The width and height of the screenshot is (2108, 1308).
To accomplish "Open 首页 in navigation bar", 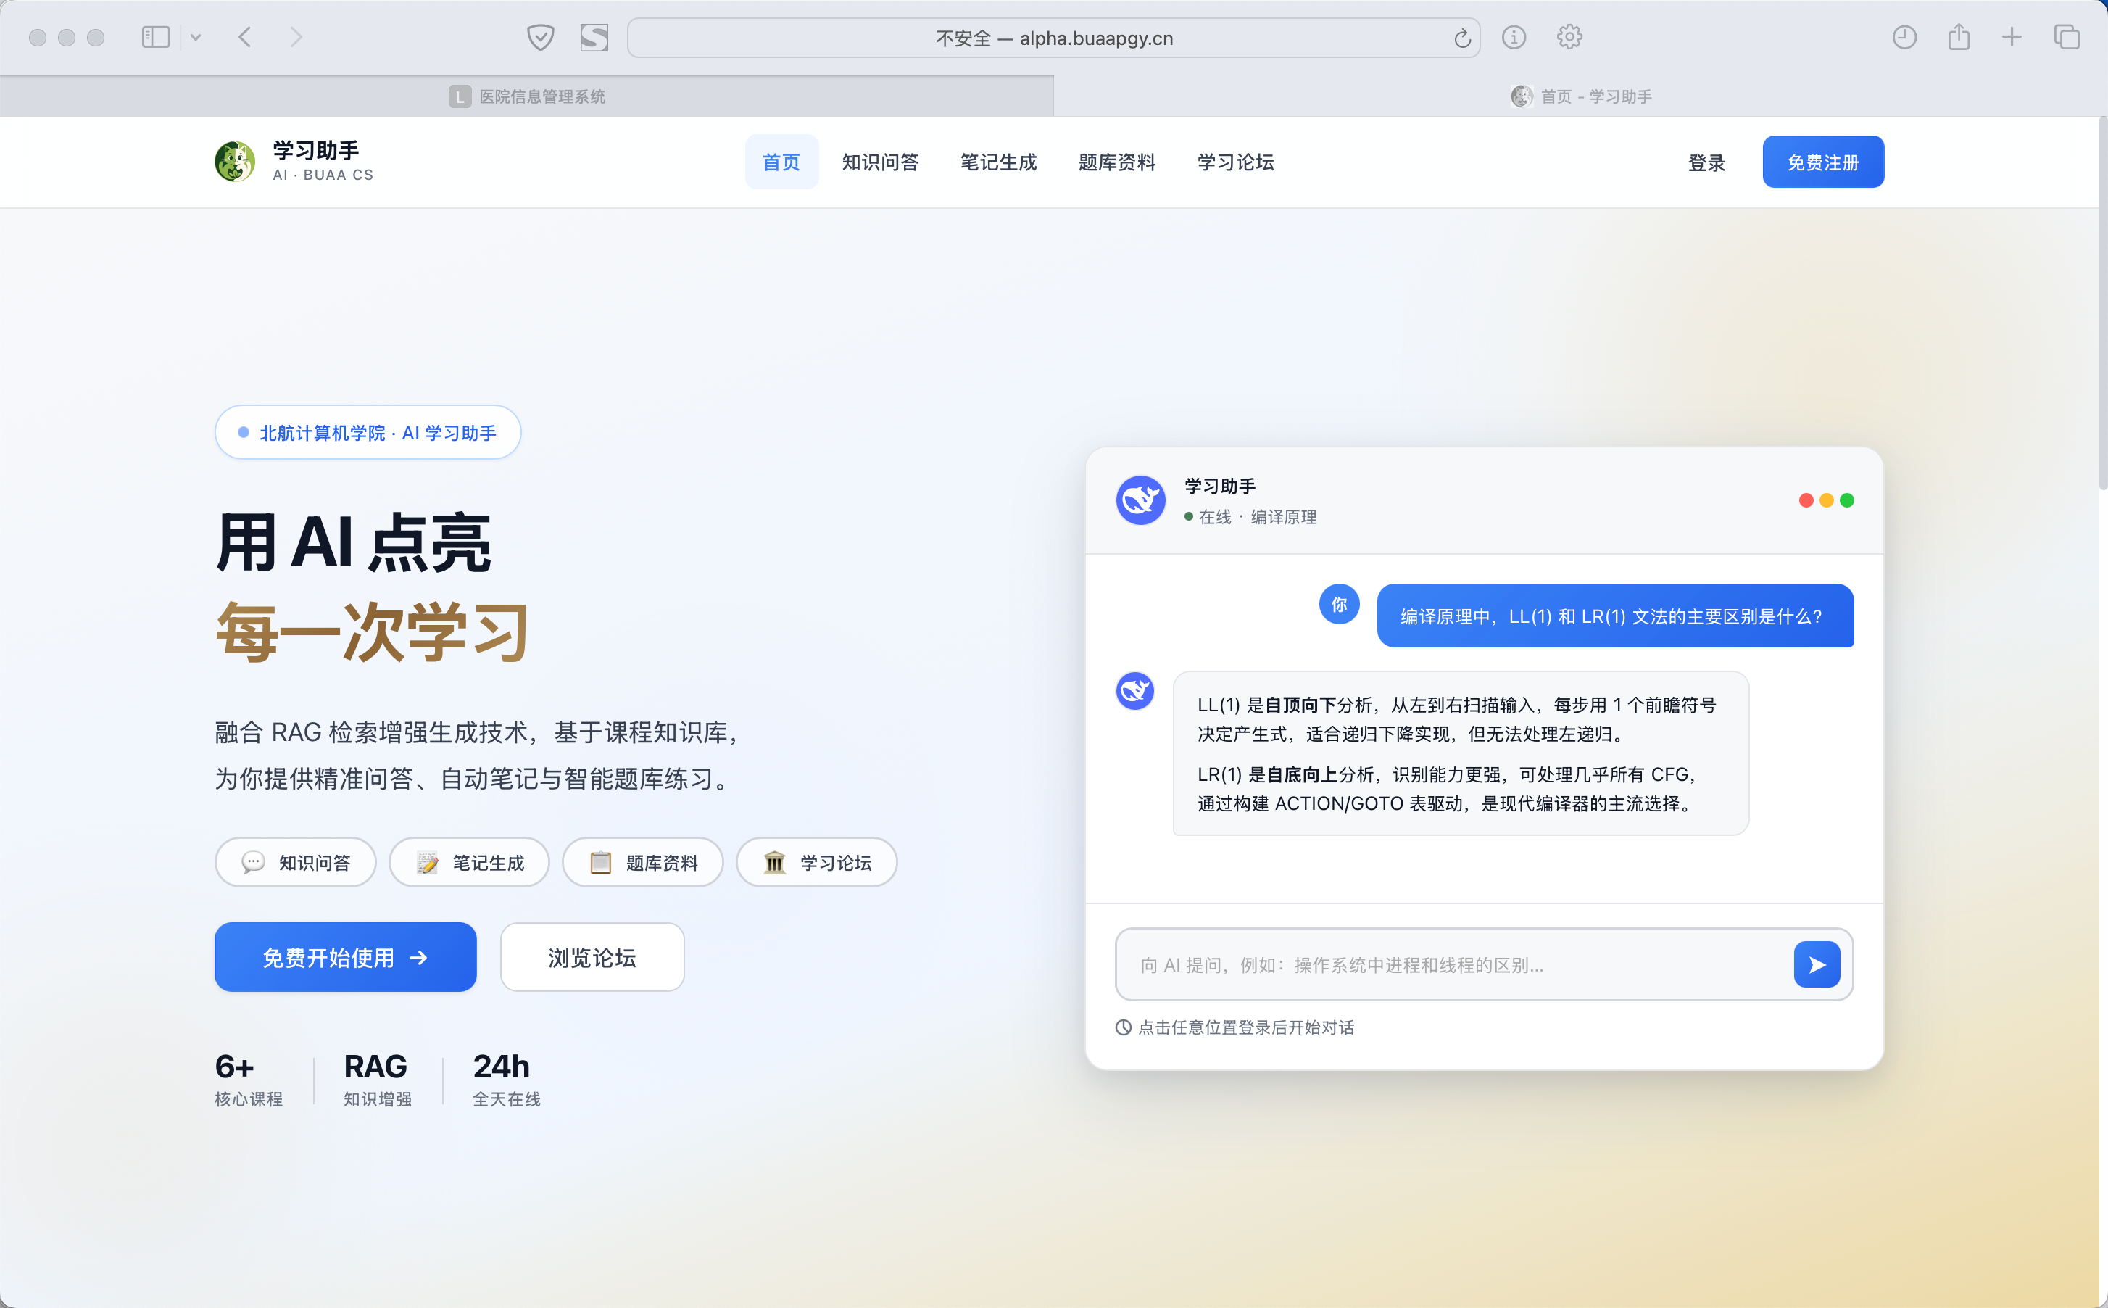I will [x=781, y=162].
